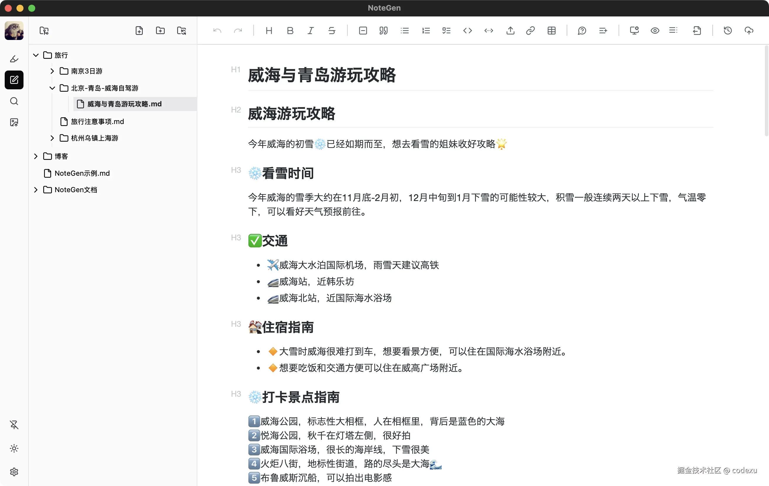Image resolution: width=769 pixels, height=486 pixels.
Task: Create a new folder icon
Action: click(160, 31)
